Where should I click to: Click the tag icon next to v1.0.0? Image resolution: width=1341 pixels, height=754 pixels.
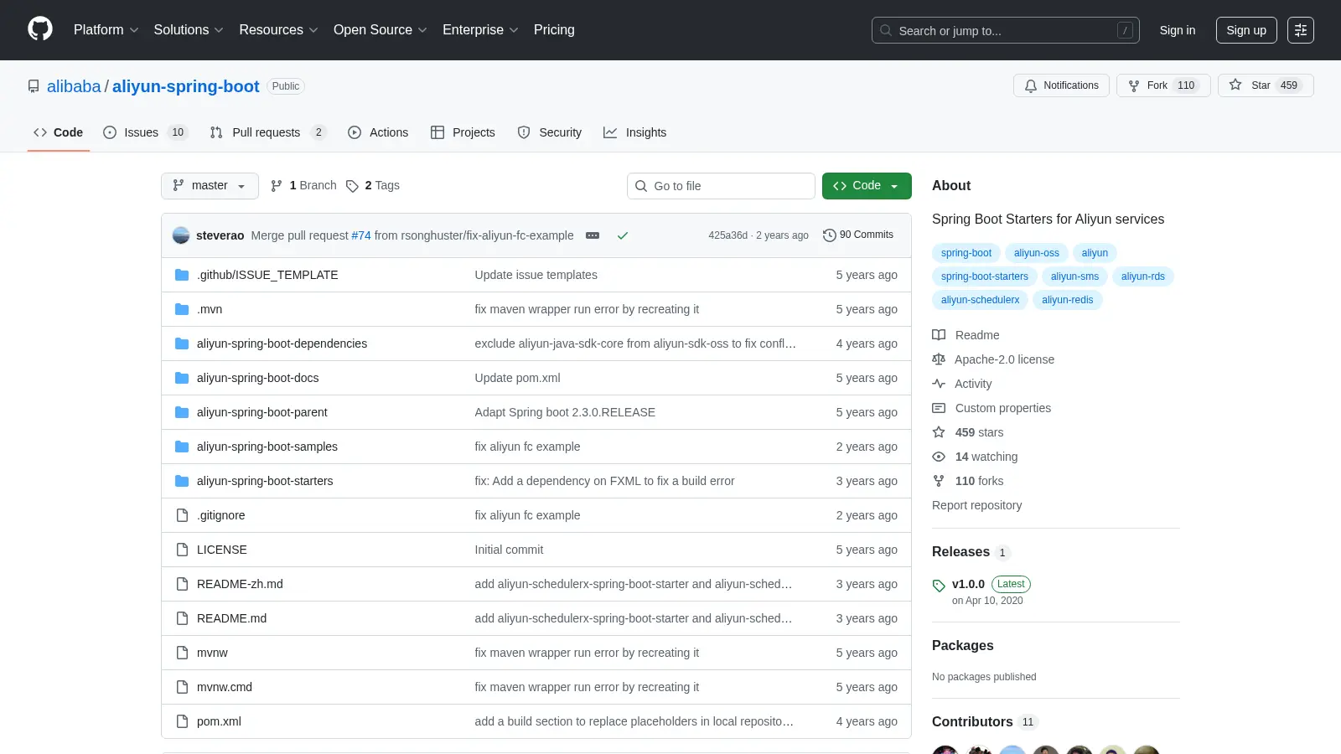pyautogui.click(x=939, y=586)
